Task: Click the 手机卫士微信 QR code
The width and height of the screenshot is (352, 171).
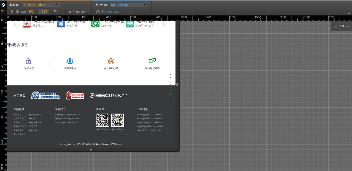Action: 118,120
